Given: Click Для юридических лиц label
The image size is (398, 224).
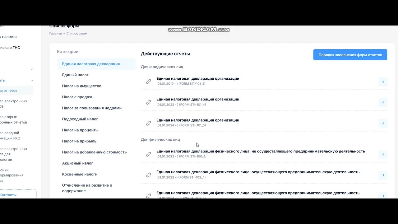Looking at the screenshot, I should pyautogui.click(x=162, y=67).
